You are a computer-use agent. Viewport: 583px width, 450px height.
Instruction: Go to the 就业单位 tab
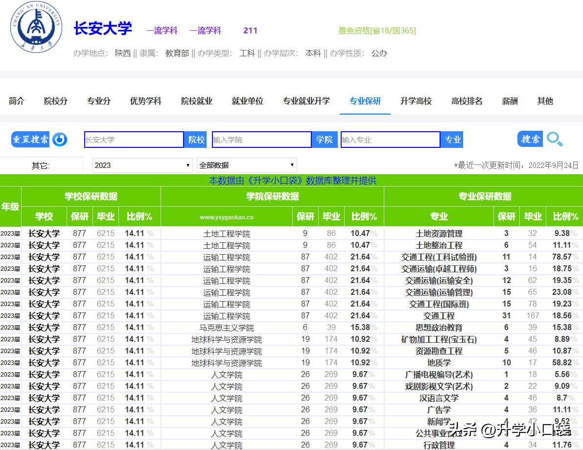point(248,101)
